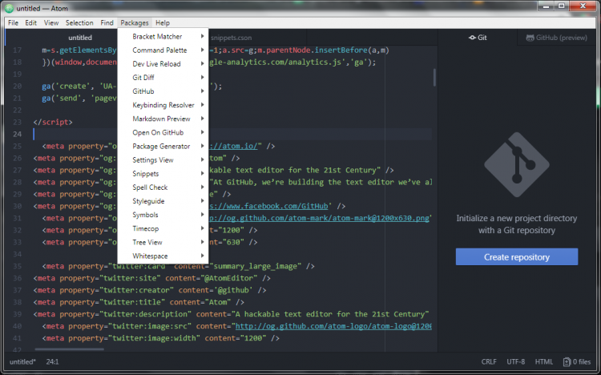601x375 pixels.
Task: Click the Git tab icon in right panel
Action: [x=472, y=38]
